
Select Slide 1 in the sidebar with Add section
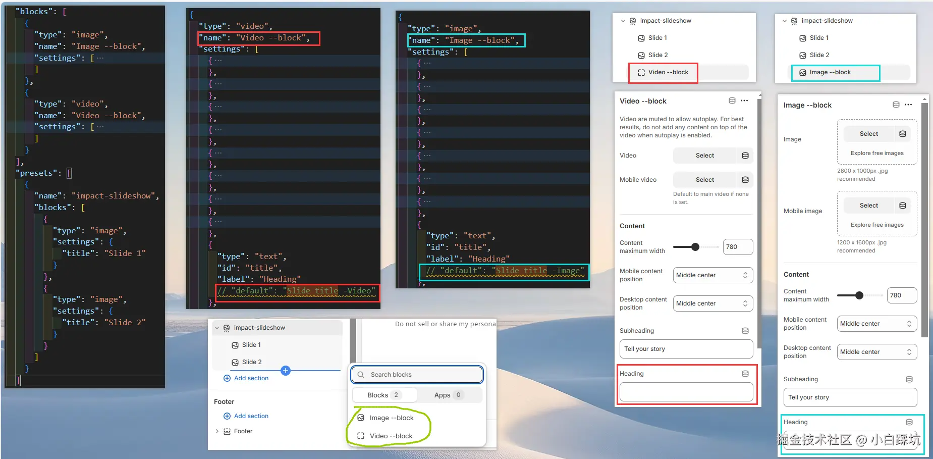[251, 345]
